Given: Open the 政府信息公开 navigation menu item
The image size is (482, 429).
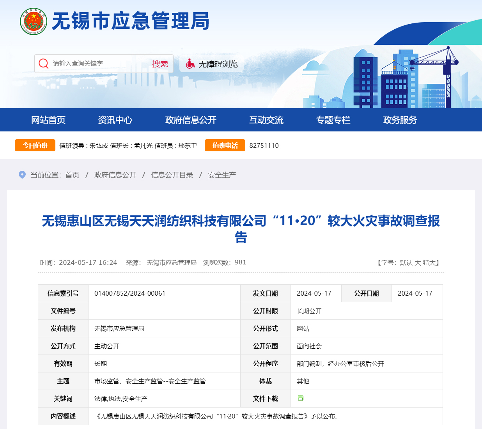Looking at the screenshot, I should [191, 120].
